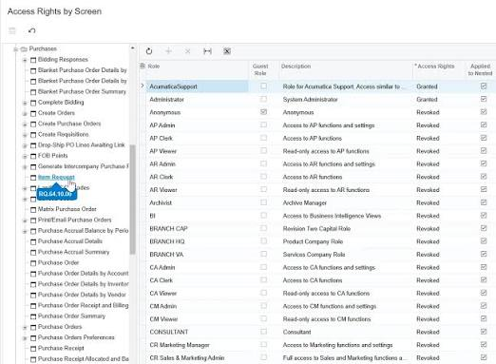Select Purchase Accrual Summary in tree
This screenshot has width=496, height=364.
73,252
